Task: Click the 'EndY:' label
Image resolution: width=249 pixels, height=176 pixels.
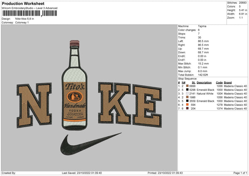Action: point(182,60)
